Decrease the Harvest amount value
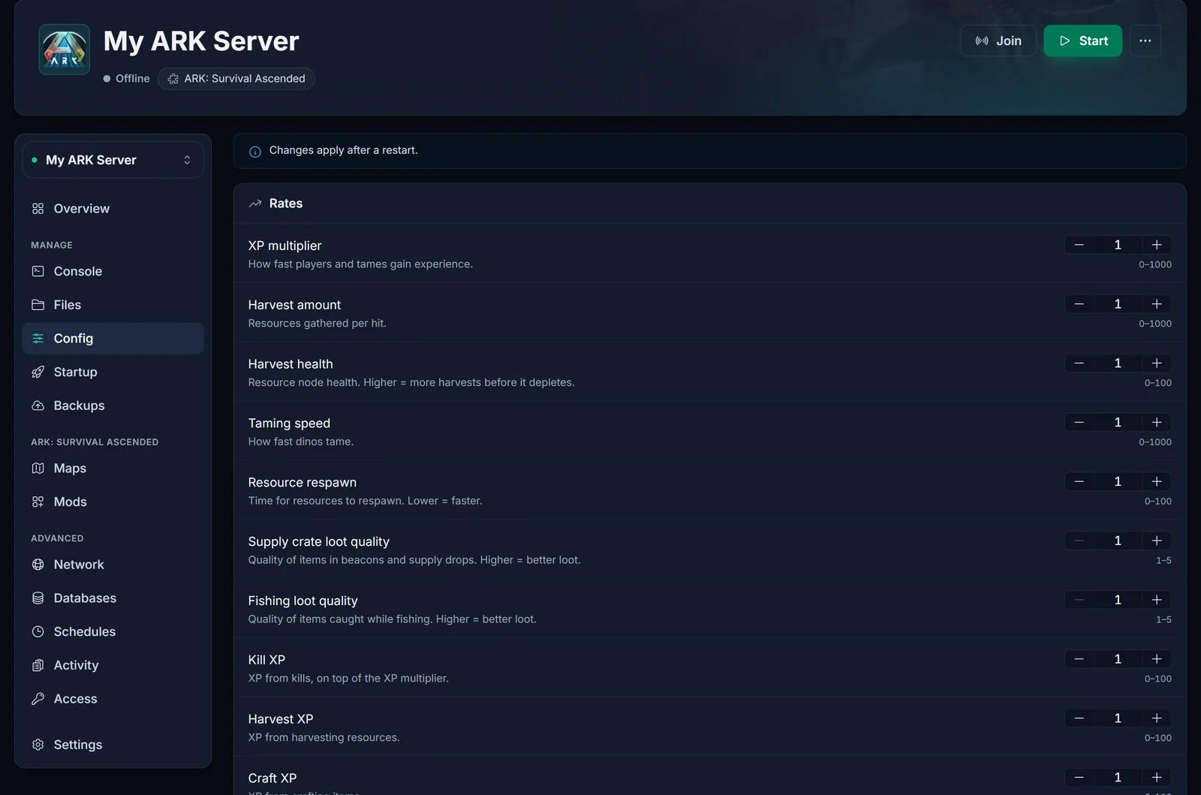 click(x=1079, y=304)
